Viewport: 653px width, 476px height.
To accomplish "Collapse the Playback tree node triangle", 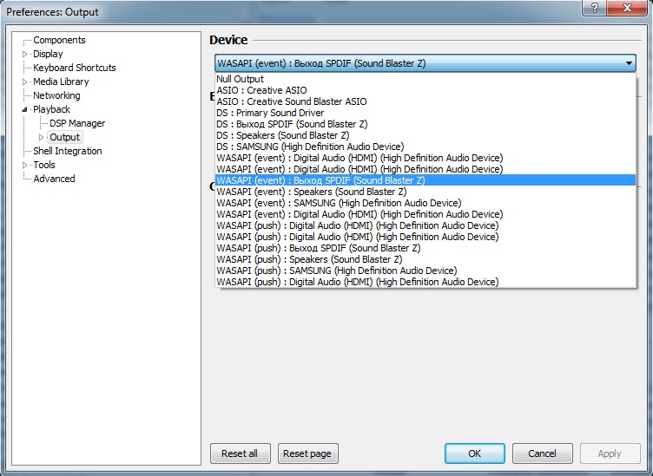I will (x=24, y=109).
